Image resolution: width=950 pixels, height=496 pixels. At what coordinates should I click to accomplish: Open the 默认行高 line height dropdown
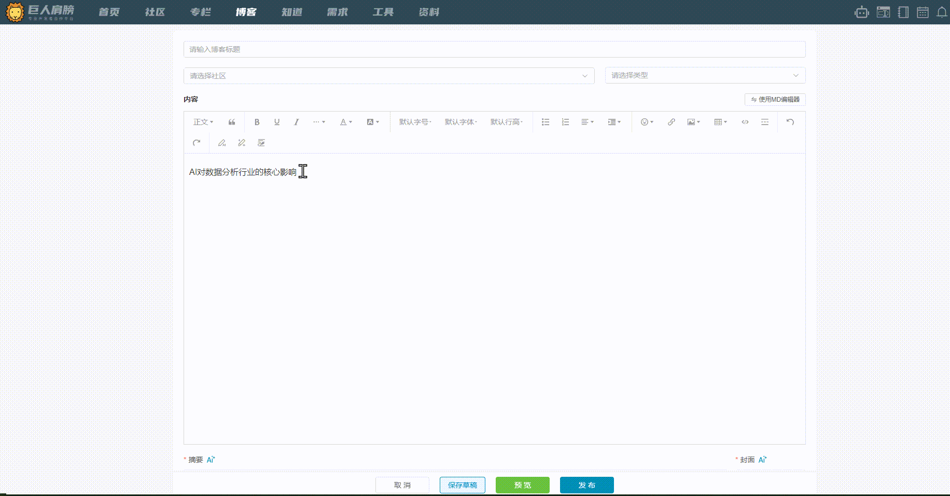[x=507, y=122]
